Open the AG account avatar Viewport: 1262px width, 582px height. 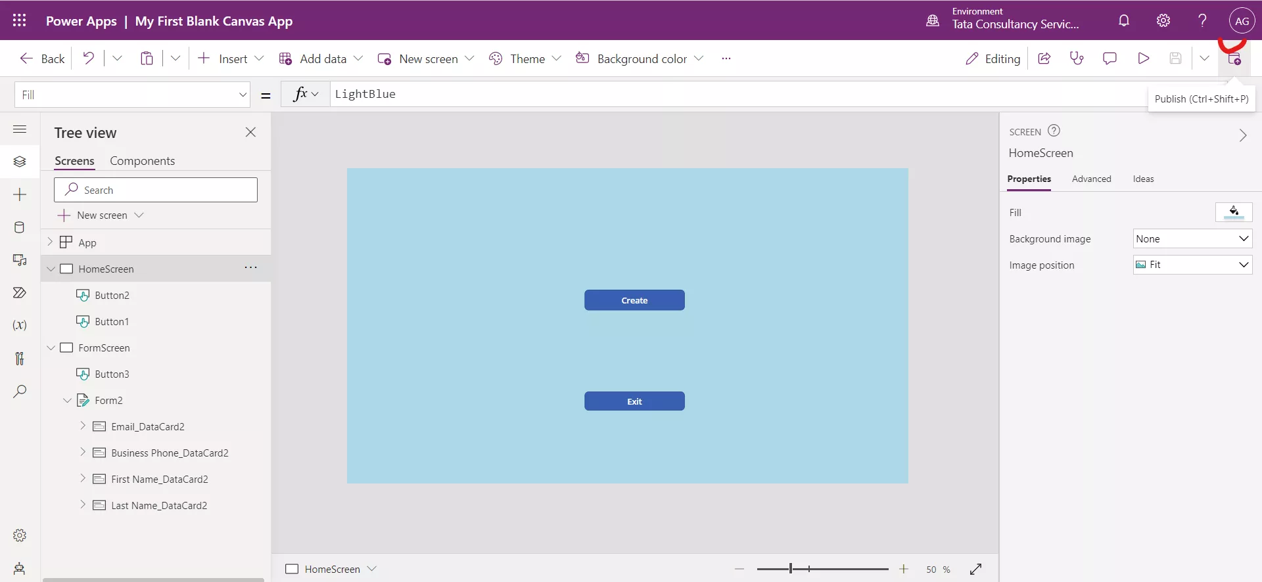(x=1242, y=21)
